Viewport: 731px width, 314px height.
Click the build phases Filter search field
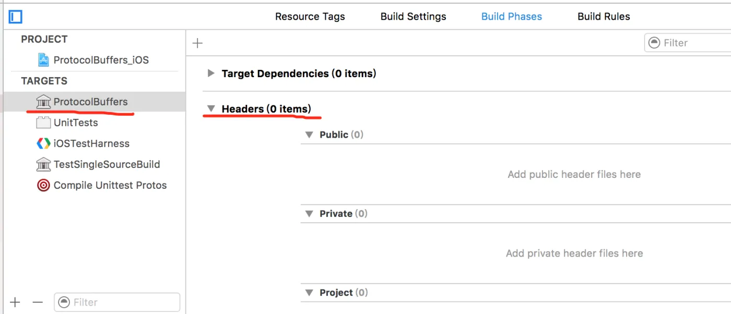(x=688, y=43)
